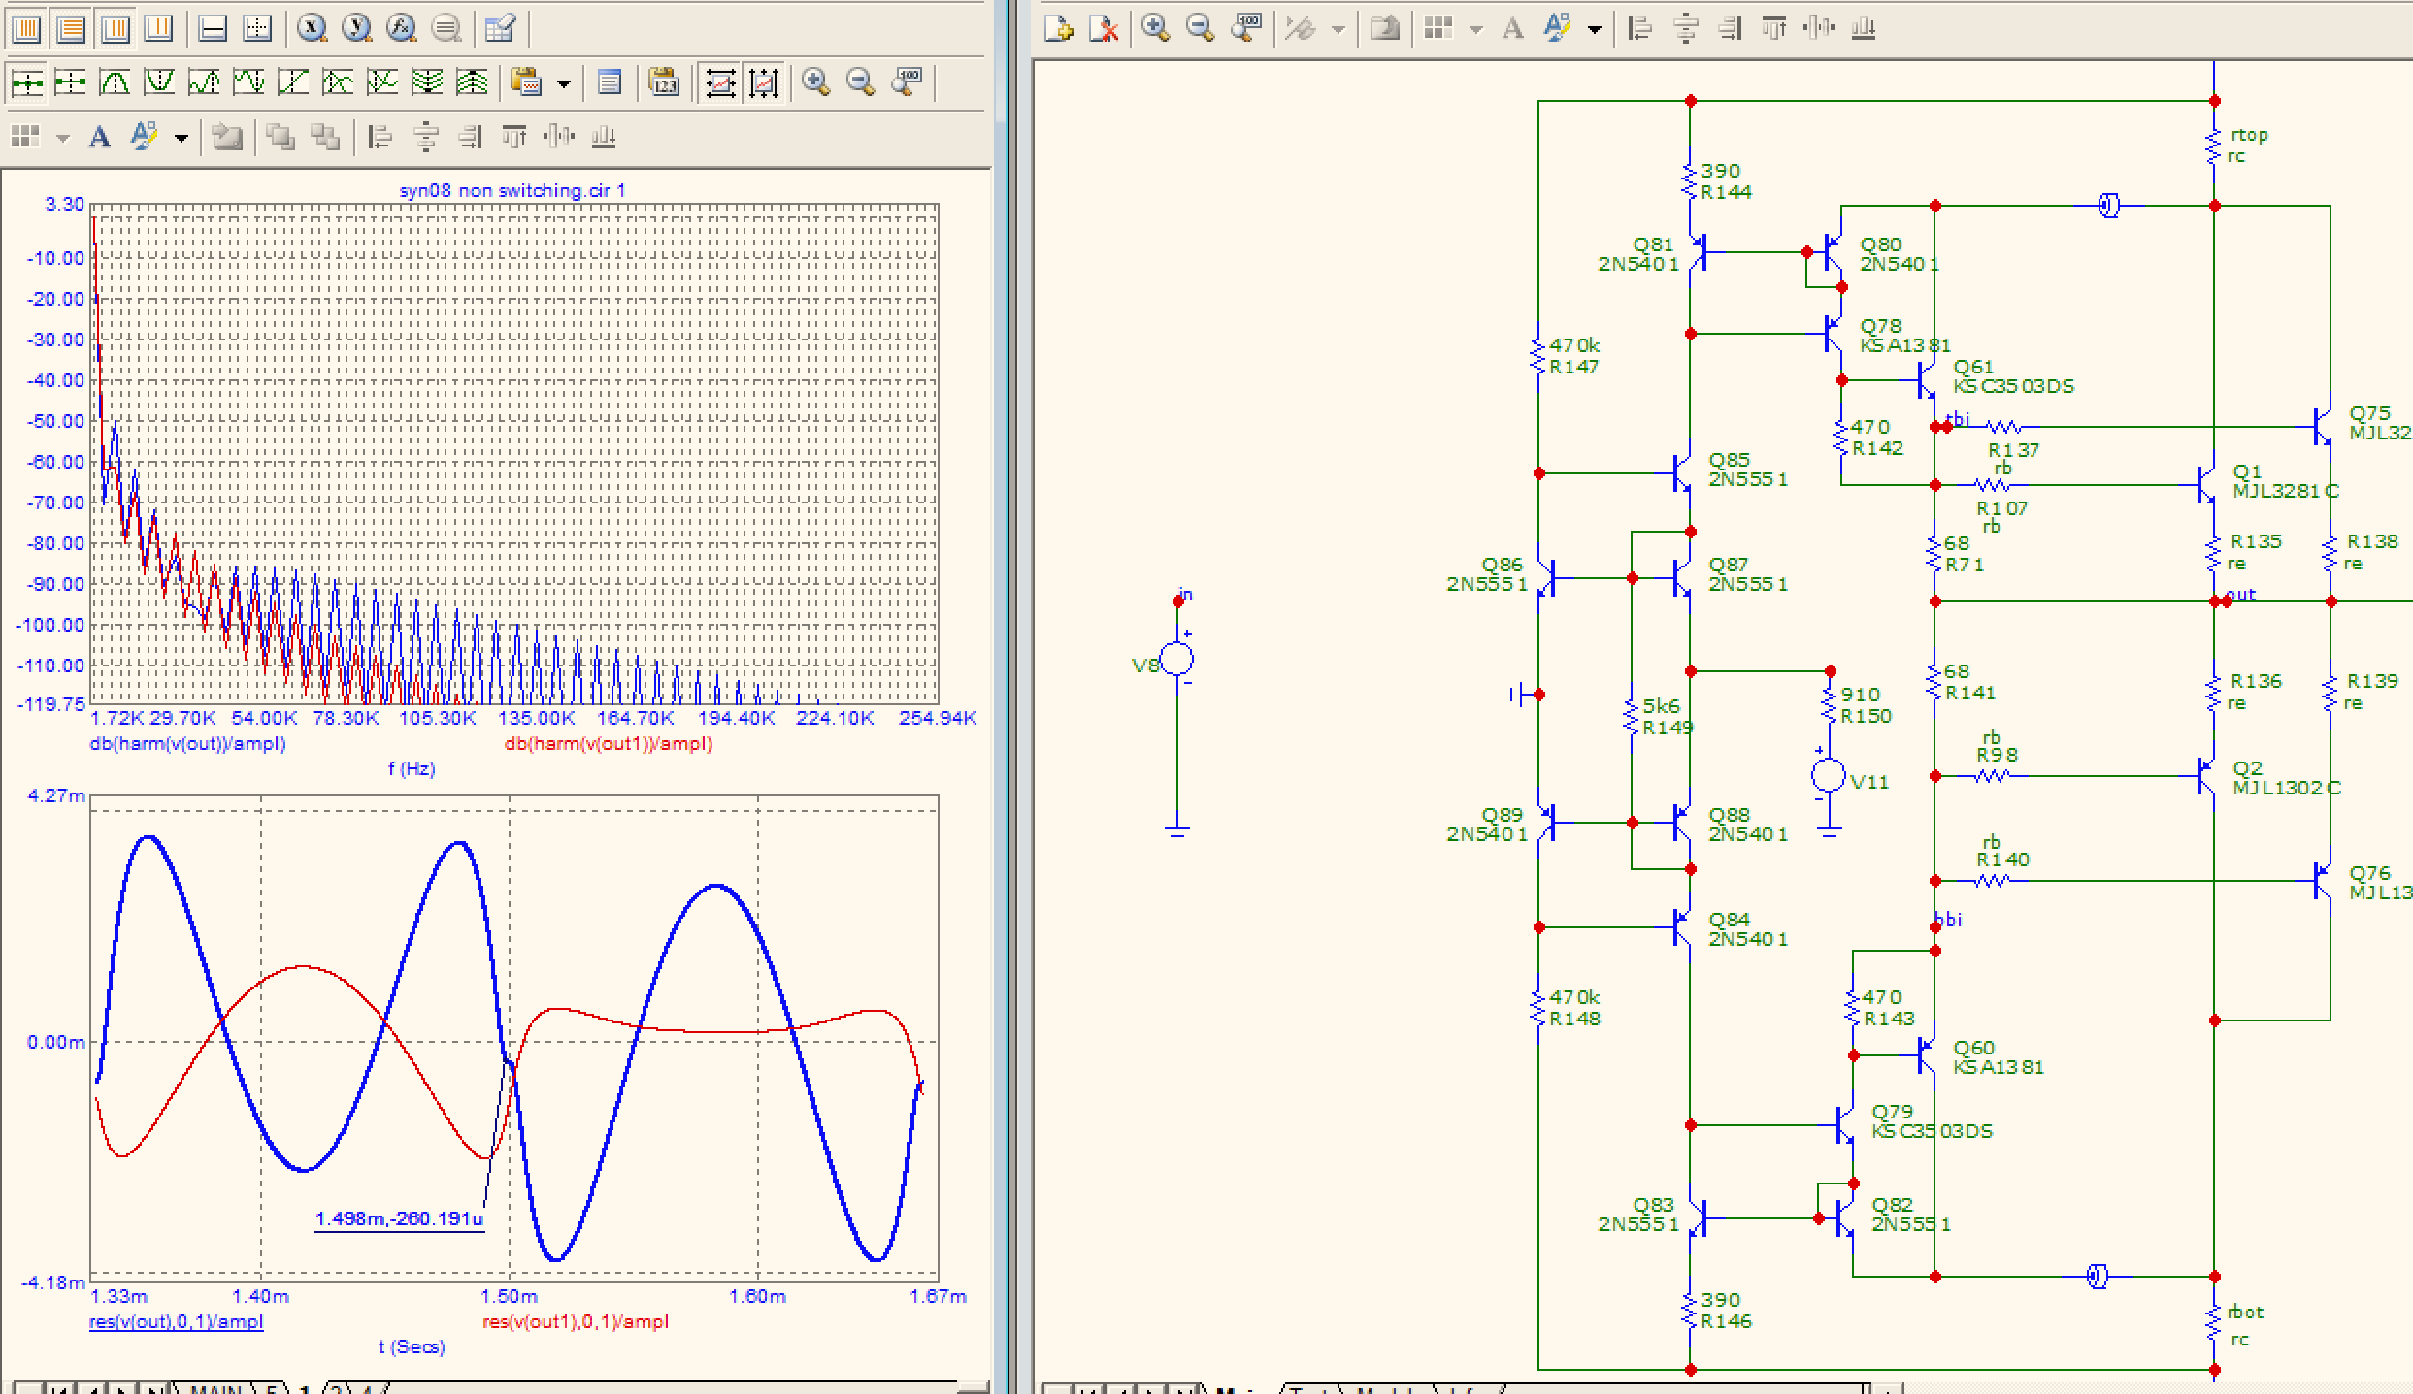The height and width of the screenshot is (1394, 2413).
Task: Click the Y magnifier icon
Action: click(356, 28)
